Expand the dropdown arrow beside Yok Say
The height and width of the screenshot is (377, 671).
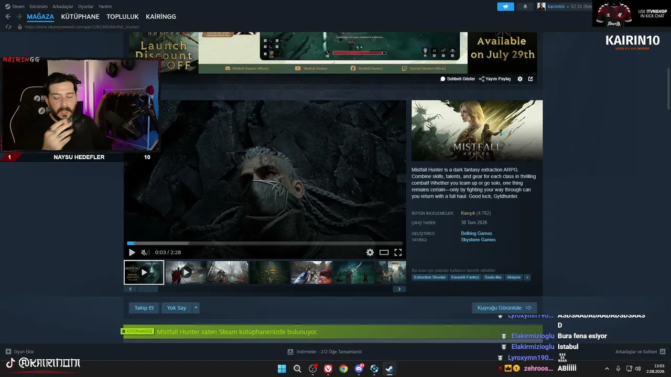tap(196, 308)
